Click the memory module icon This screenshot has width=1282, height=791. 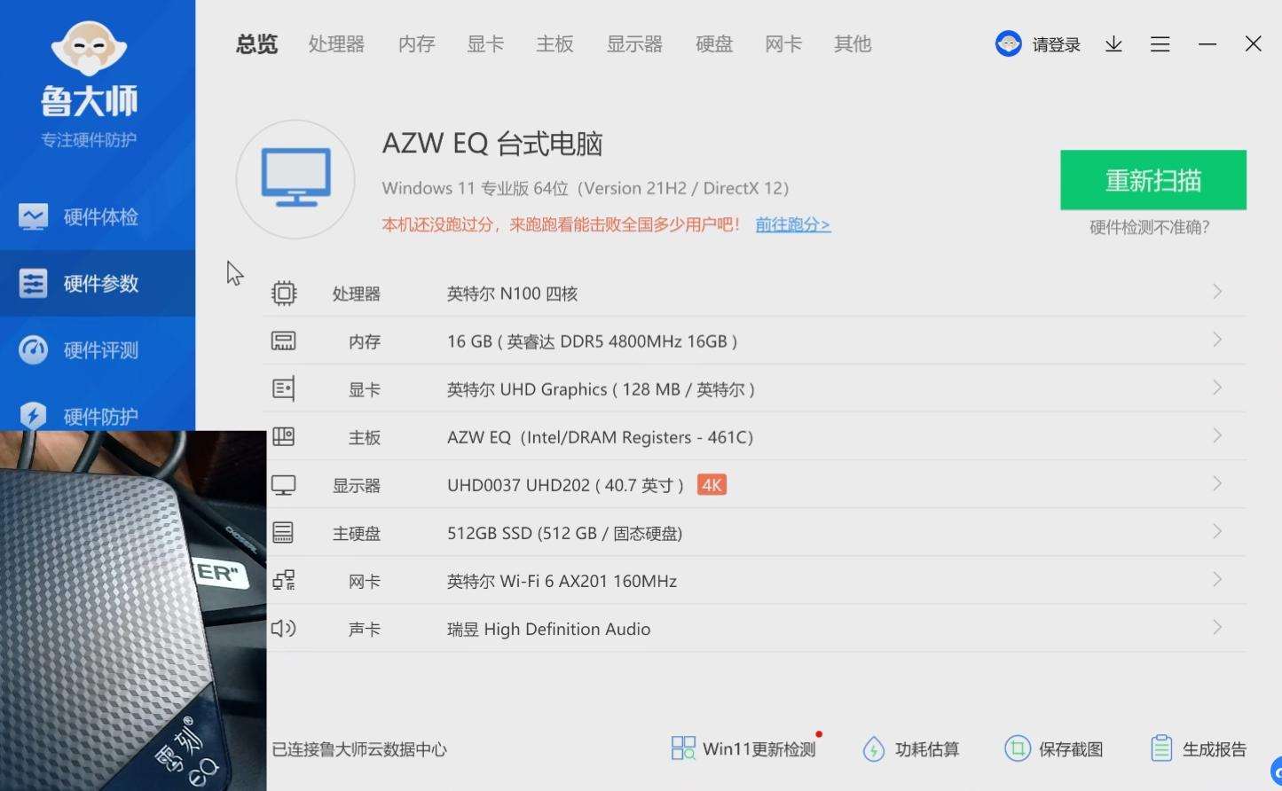(x=284, y=341)
